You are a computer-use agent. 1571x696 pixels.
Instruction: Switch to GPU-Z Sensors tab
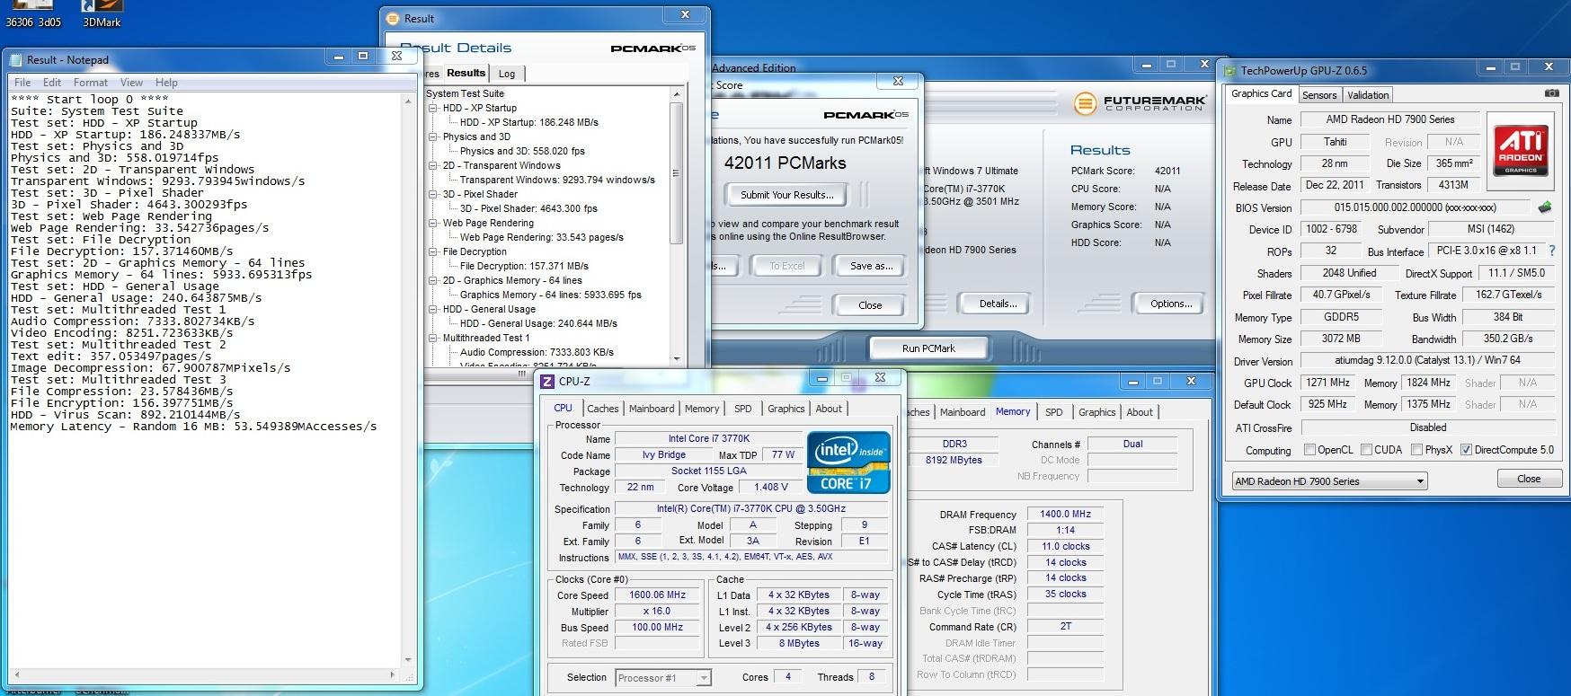point(1319,95)
